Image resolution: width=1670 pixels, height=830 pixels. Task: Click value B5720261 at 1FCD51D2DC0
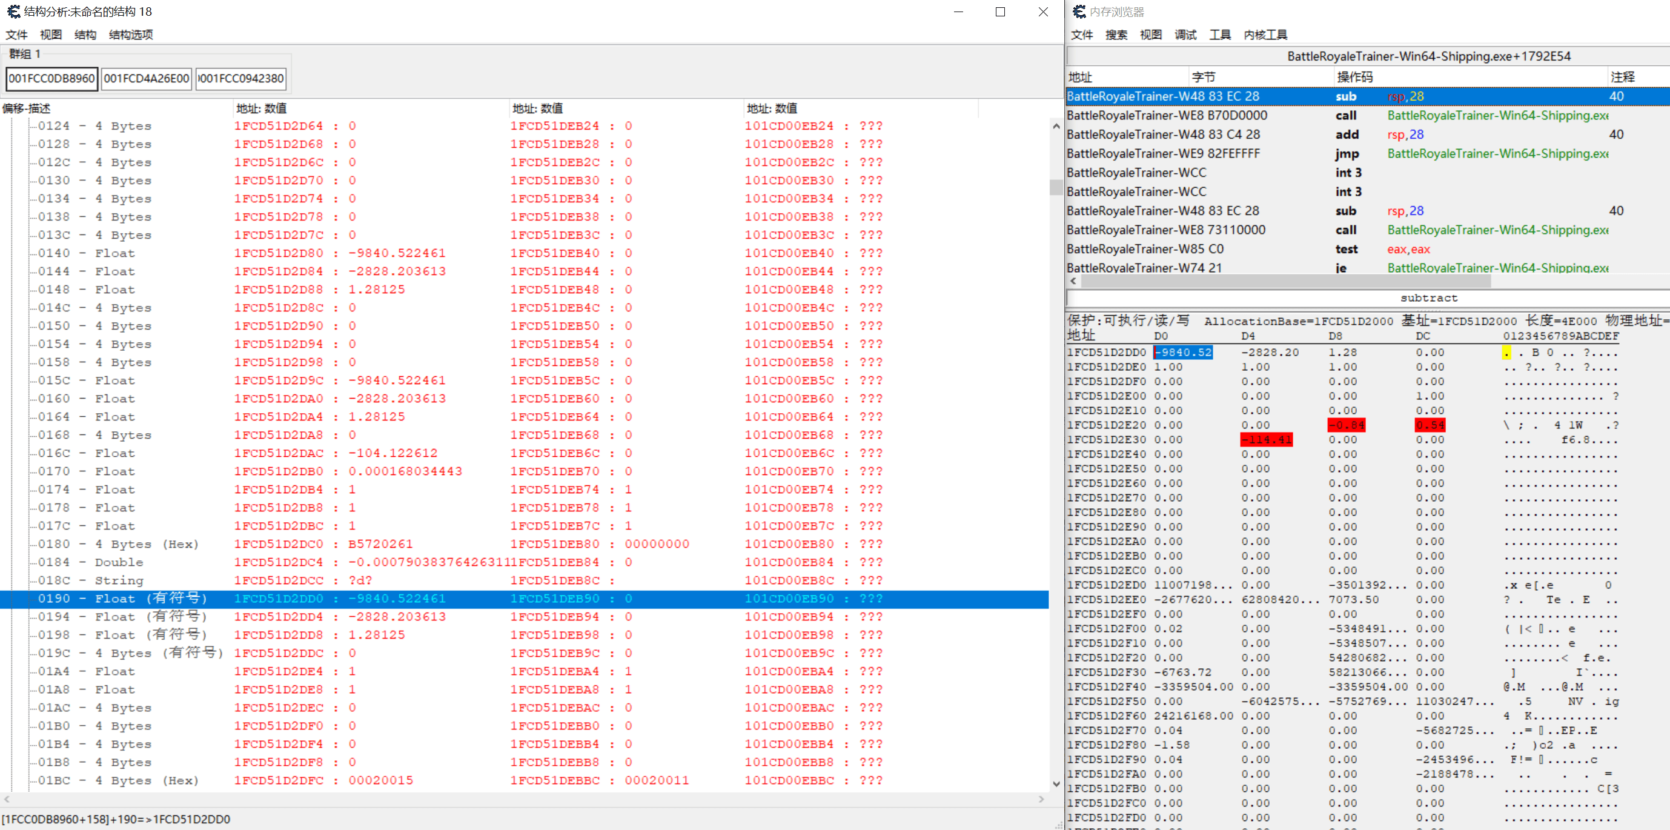click(380, 544)
